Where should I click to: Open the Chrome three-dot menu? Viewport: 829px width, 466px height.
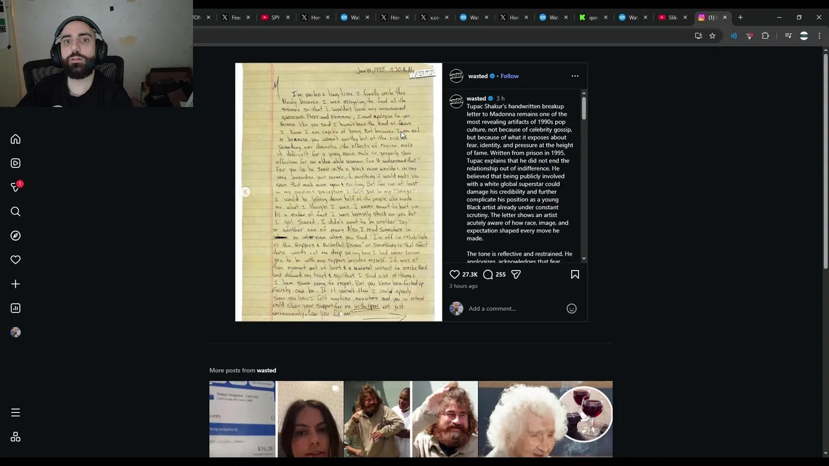tap(819, 36)
